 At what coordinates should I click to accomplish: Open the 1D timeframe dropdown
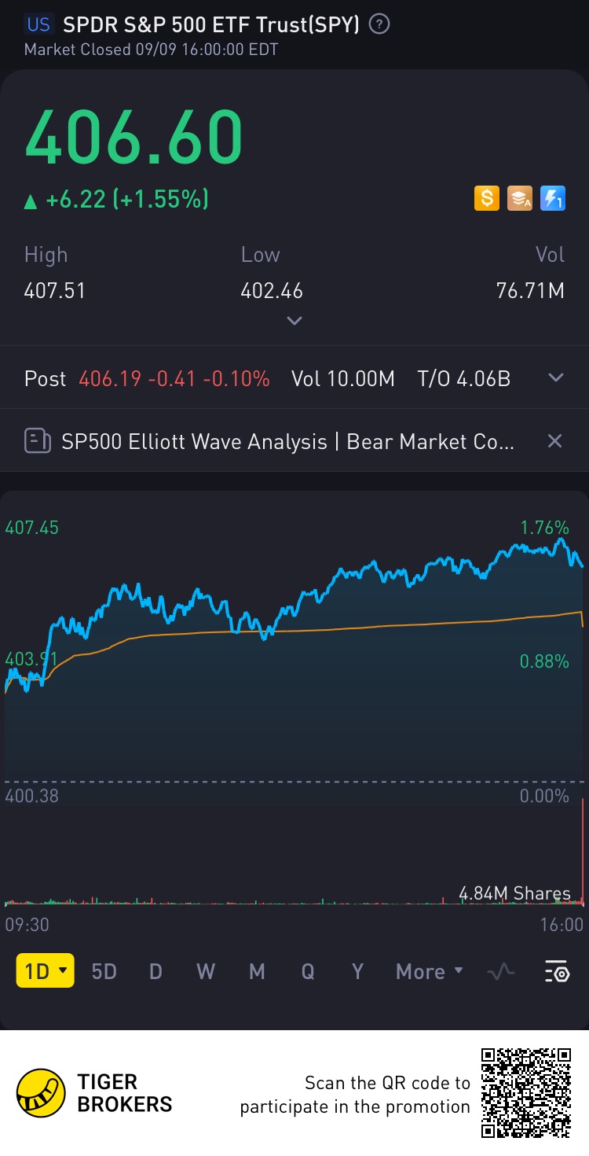tap(46, 971)
